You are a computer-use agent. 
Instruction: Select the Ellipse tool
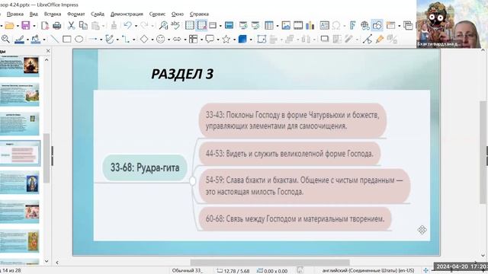[x=79, y=39]
